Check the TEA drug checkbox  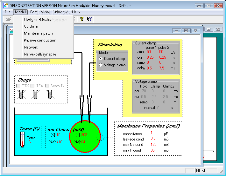(32, 86)
